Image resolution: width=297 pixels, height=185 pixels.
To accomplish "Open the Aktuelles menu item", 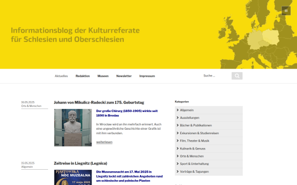I will coord(61,76).
